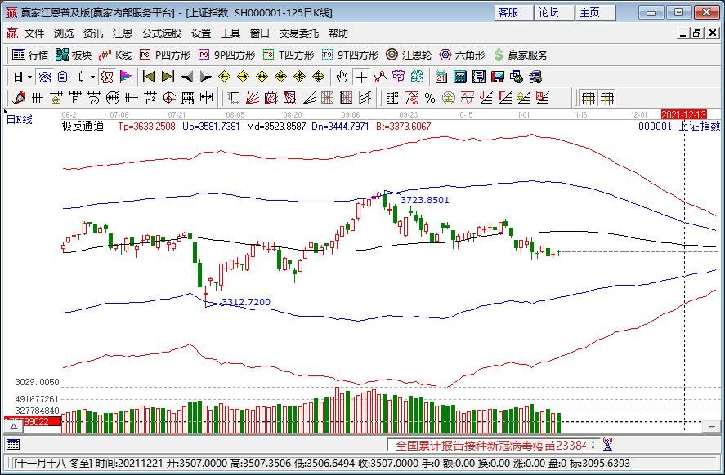The width and height of the screenshot is (725, 475).
Task: Open the 板块 sector toolbar button
Action: (73, 55)
